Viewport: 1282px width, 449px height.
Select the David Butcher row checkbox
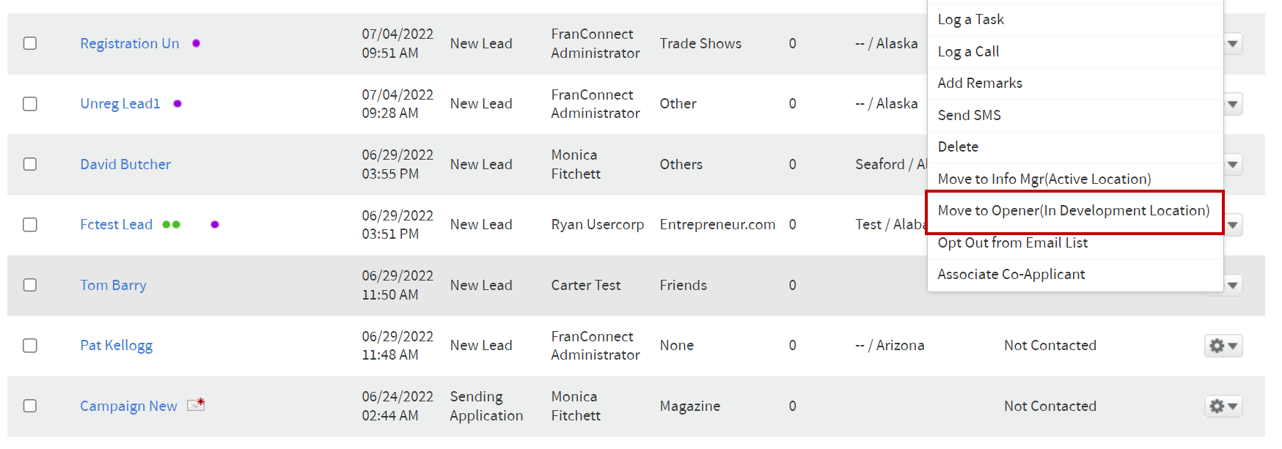[30, 164]
